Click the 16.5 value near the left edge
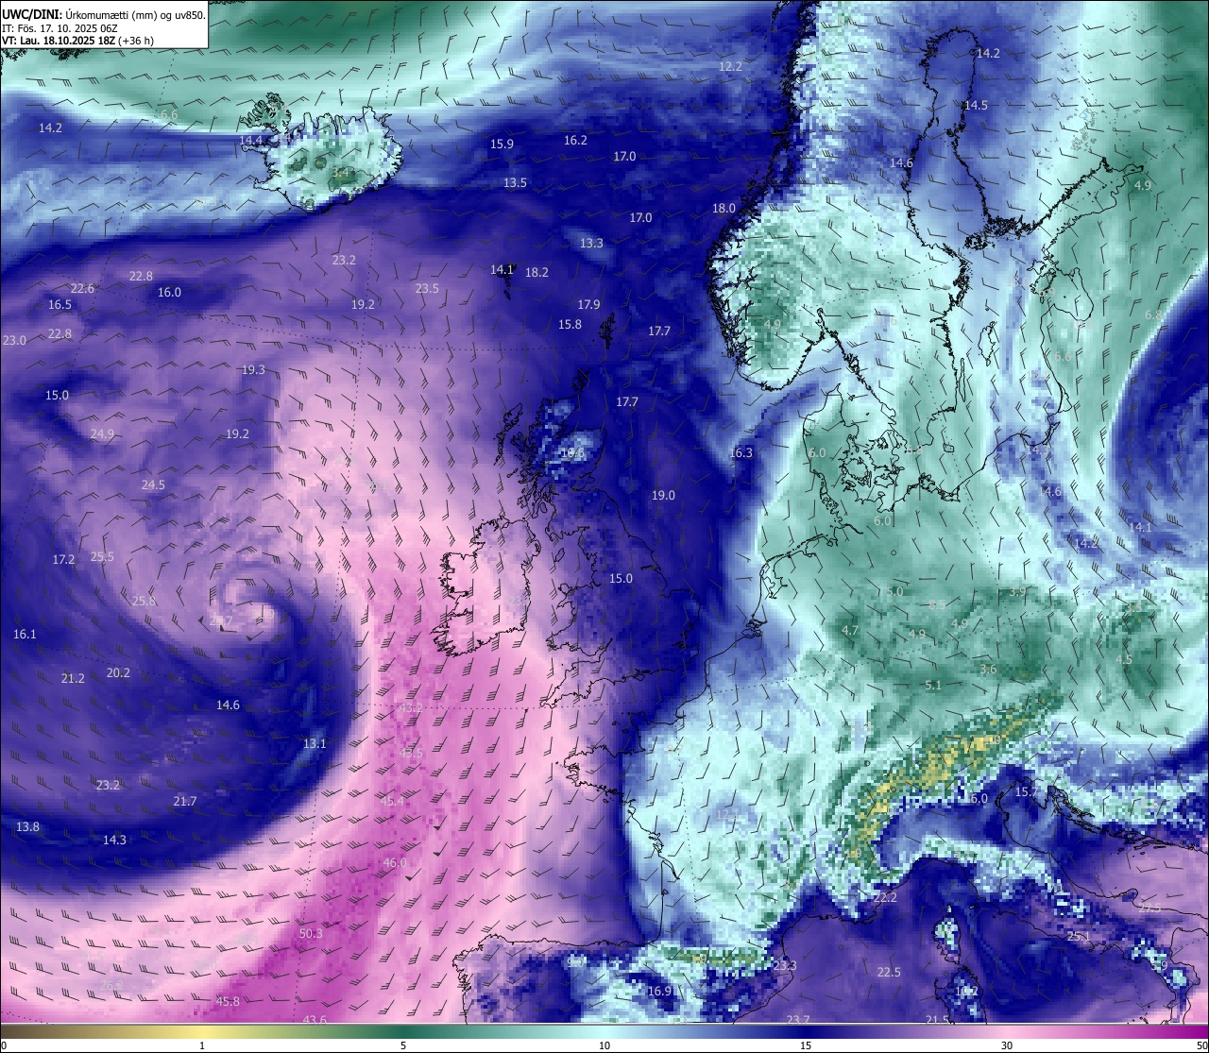 pyautogui.click(x=60, y=305)
